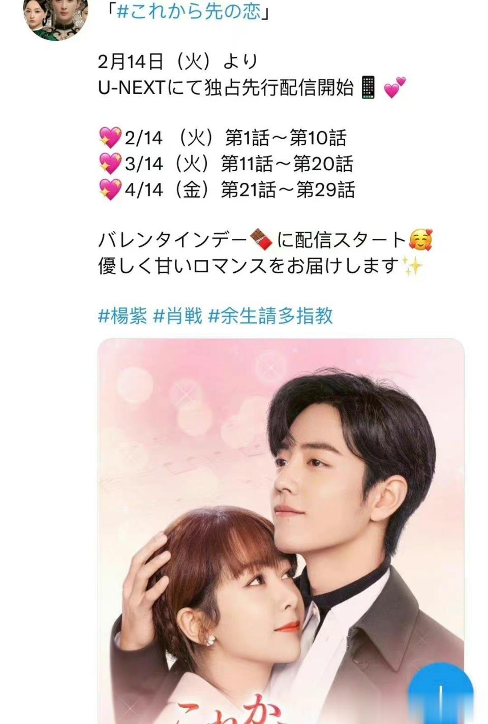Click the sparkling heart beside 2/14
The image size is (488, 724).
[x=110, y=138]
